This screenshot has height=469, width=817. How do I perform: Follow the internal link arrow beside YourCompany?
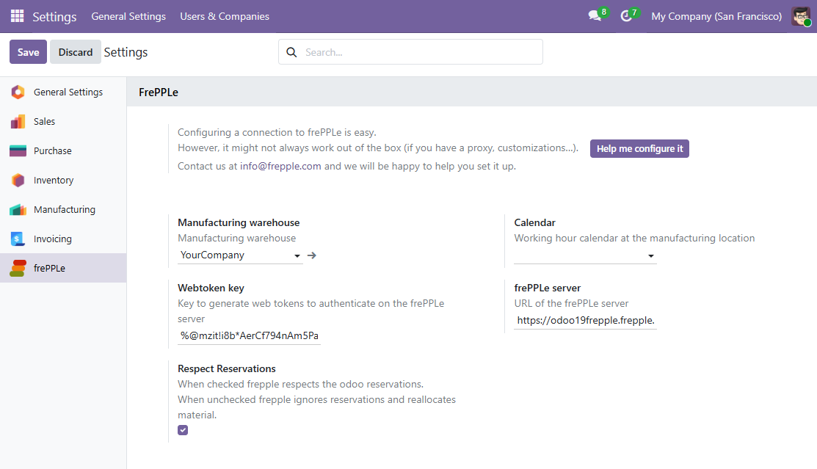click(311, 255)
